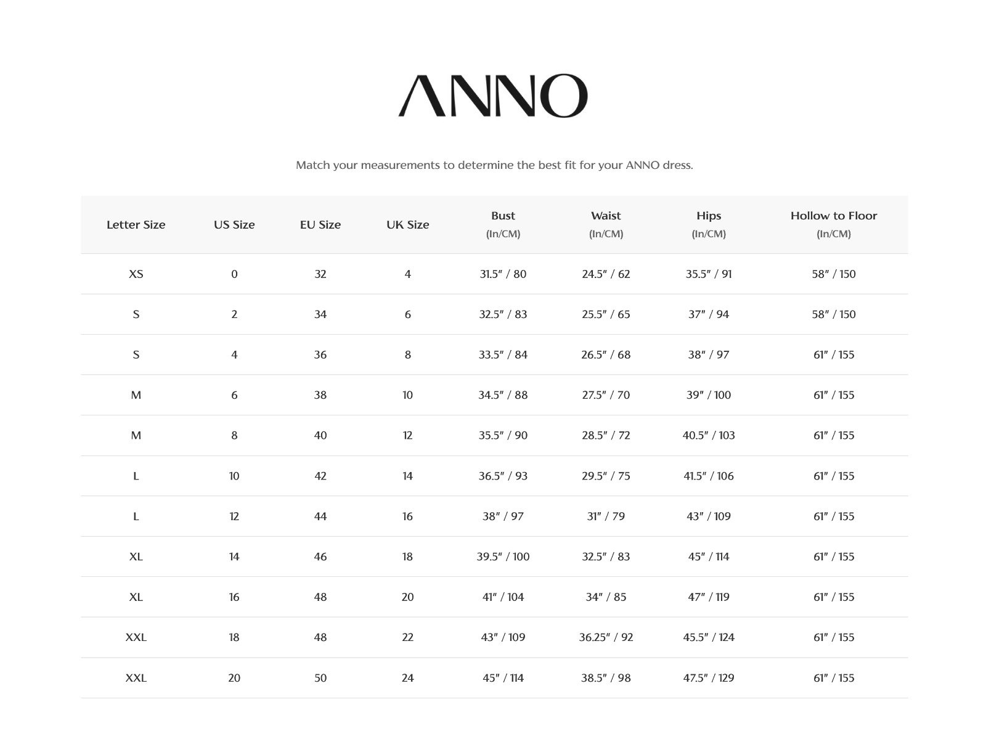Select the bust value 39.5″ / 100
Viewport: 986px width, 739px height.
point(503,557)
